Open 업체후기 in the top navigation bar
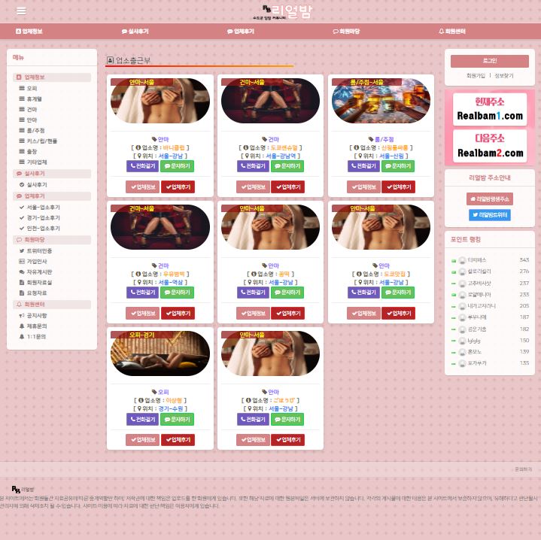The height and width of the screenshot is (540, 541). click(x=241, y=32)
